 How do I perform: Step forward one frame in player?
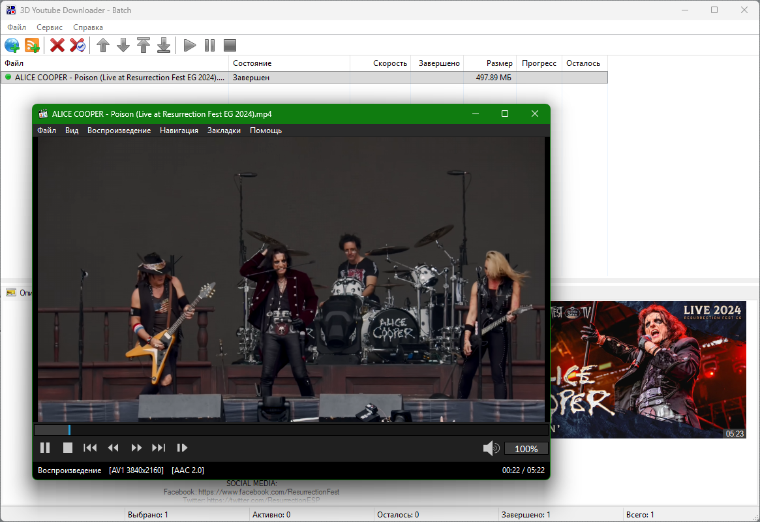[182, 448]
